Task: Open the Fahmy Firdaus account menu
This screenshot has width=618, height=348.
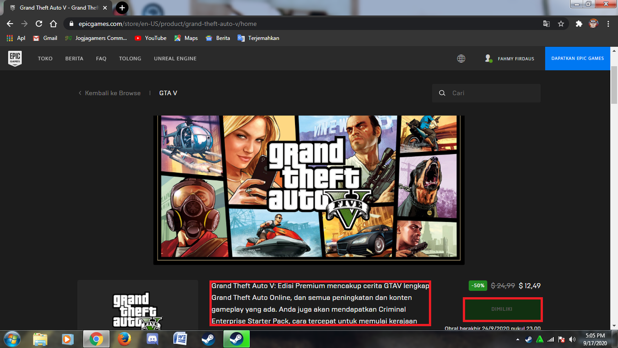Action: point(509,58)
